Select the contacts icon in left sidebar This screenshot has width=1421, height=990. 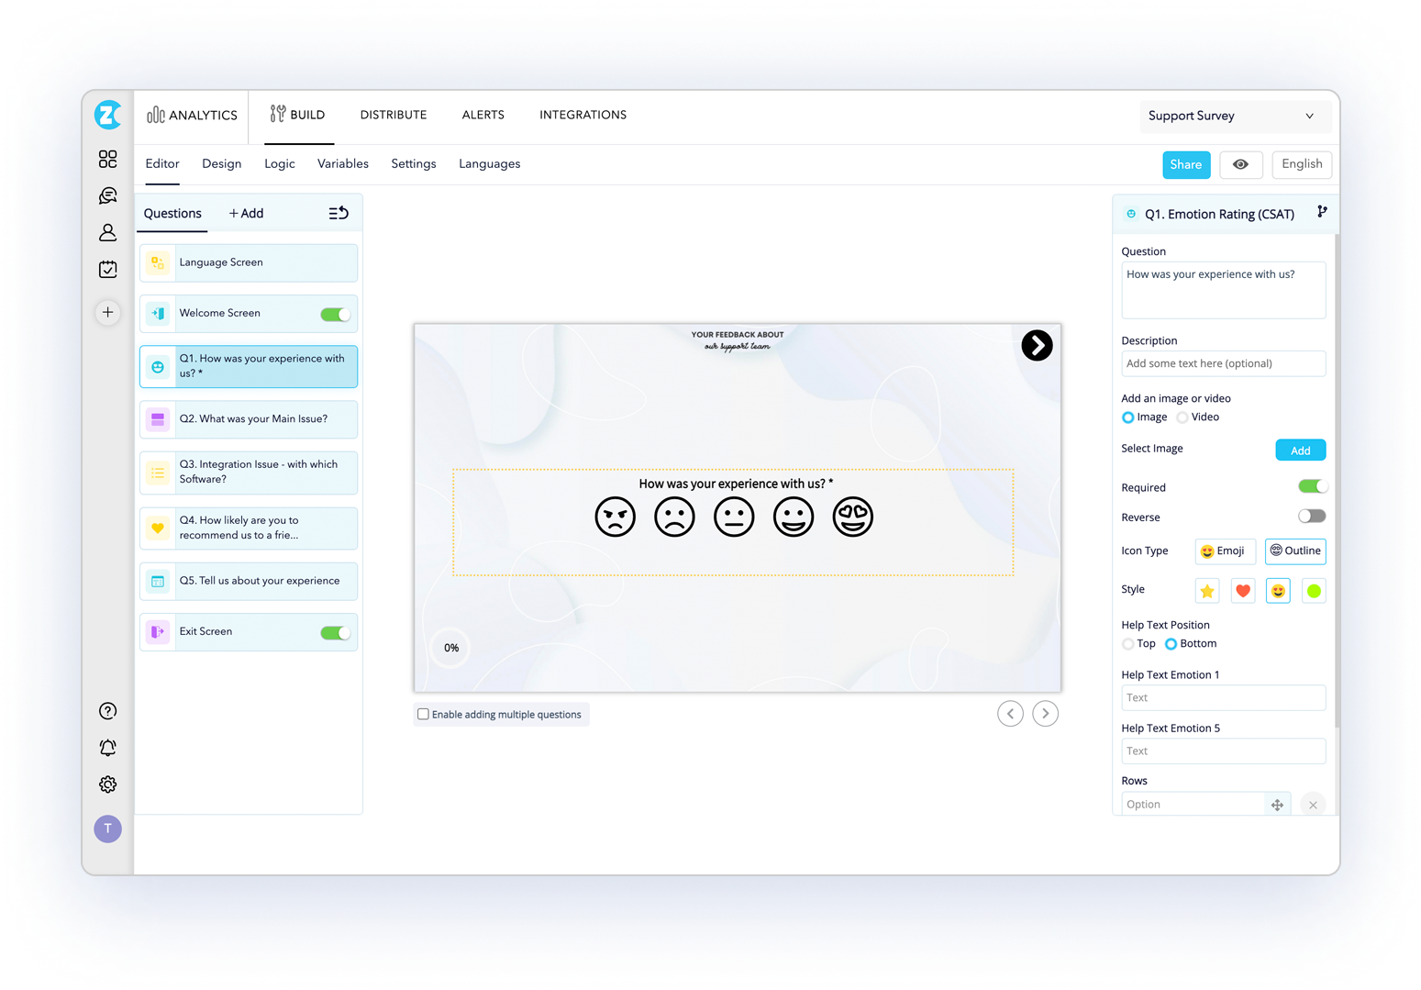click(x=107, y=232)
